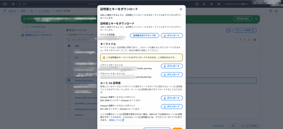Open the 詳細はこちら link

coord(115,120)
